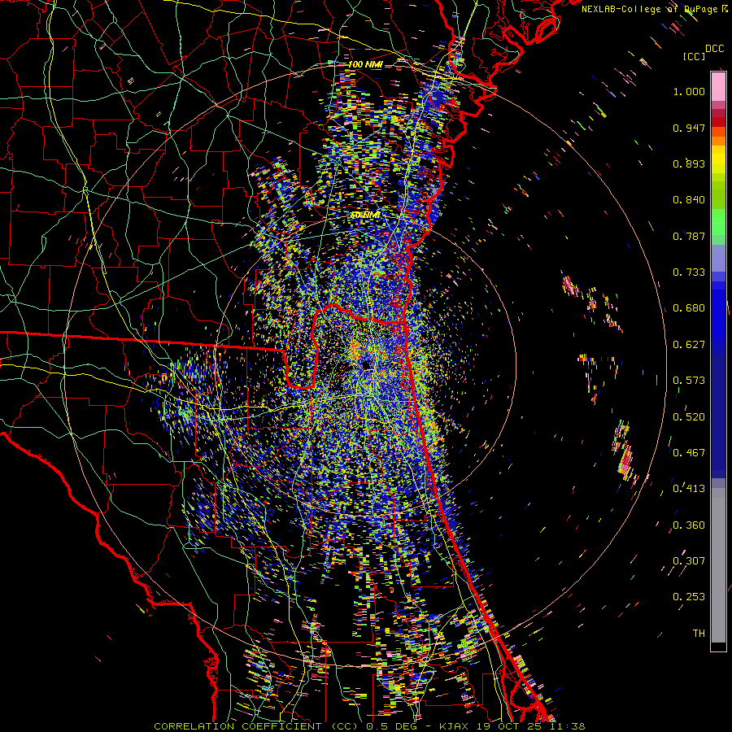Click the [CC] units label

pyautogui.click(x=694, y=56)
